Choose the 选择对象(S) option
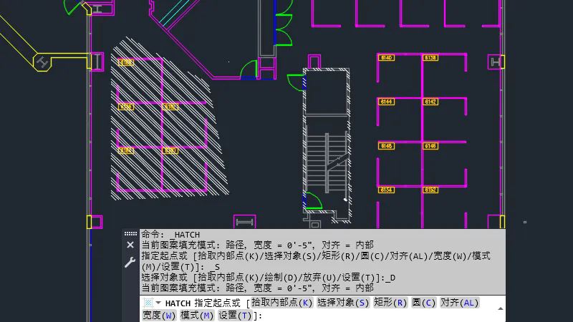 pos(343,303)
